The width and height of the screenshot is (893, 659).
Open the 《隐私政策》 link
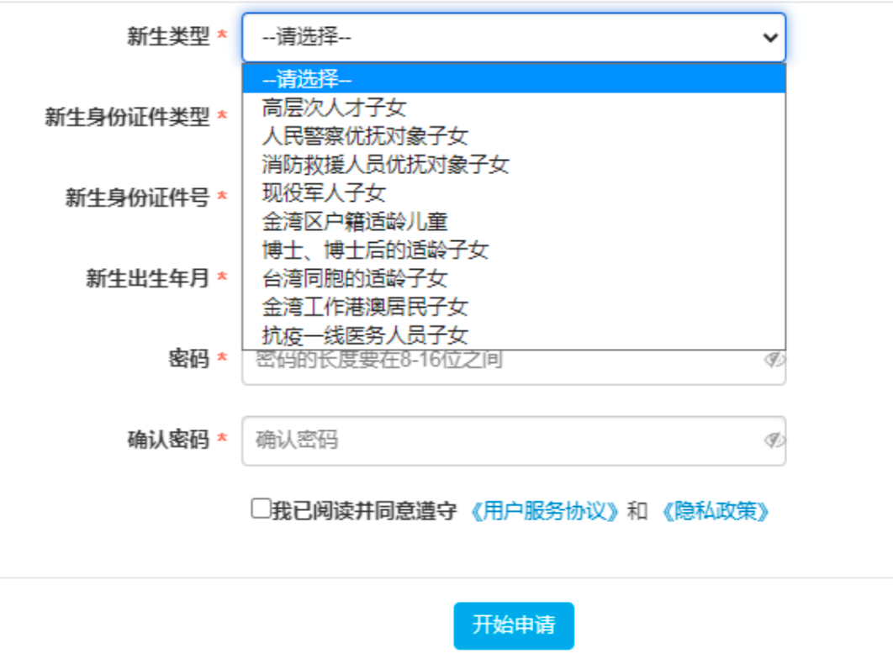tap(715, 511)
